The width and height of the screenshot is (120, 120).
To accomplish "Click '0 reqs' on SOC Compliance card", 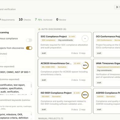I will click(82, 53).
